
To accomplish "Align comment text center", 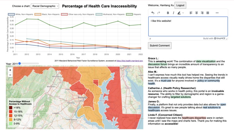I will click(197, 13).
